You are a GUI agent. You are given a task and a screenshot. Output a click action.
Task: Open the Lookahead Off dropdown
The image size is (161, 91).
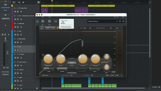point(92,75)
